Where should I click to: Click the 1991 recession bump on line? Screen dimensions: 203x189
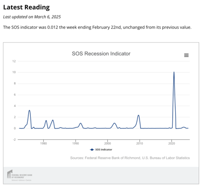click(80, 123)
